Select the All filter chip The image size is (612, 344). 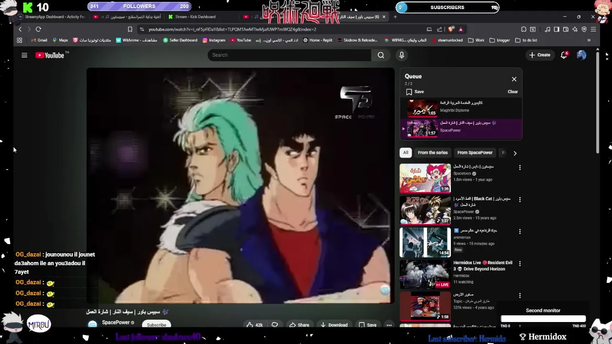point(405,153)
